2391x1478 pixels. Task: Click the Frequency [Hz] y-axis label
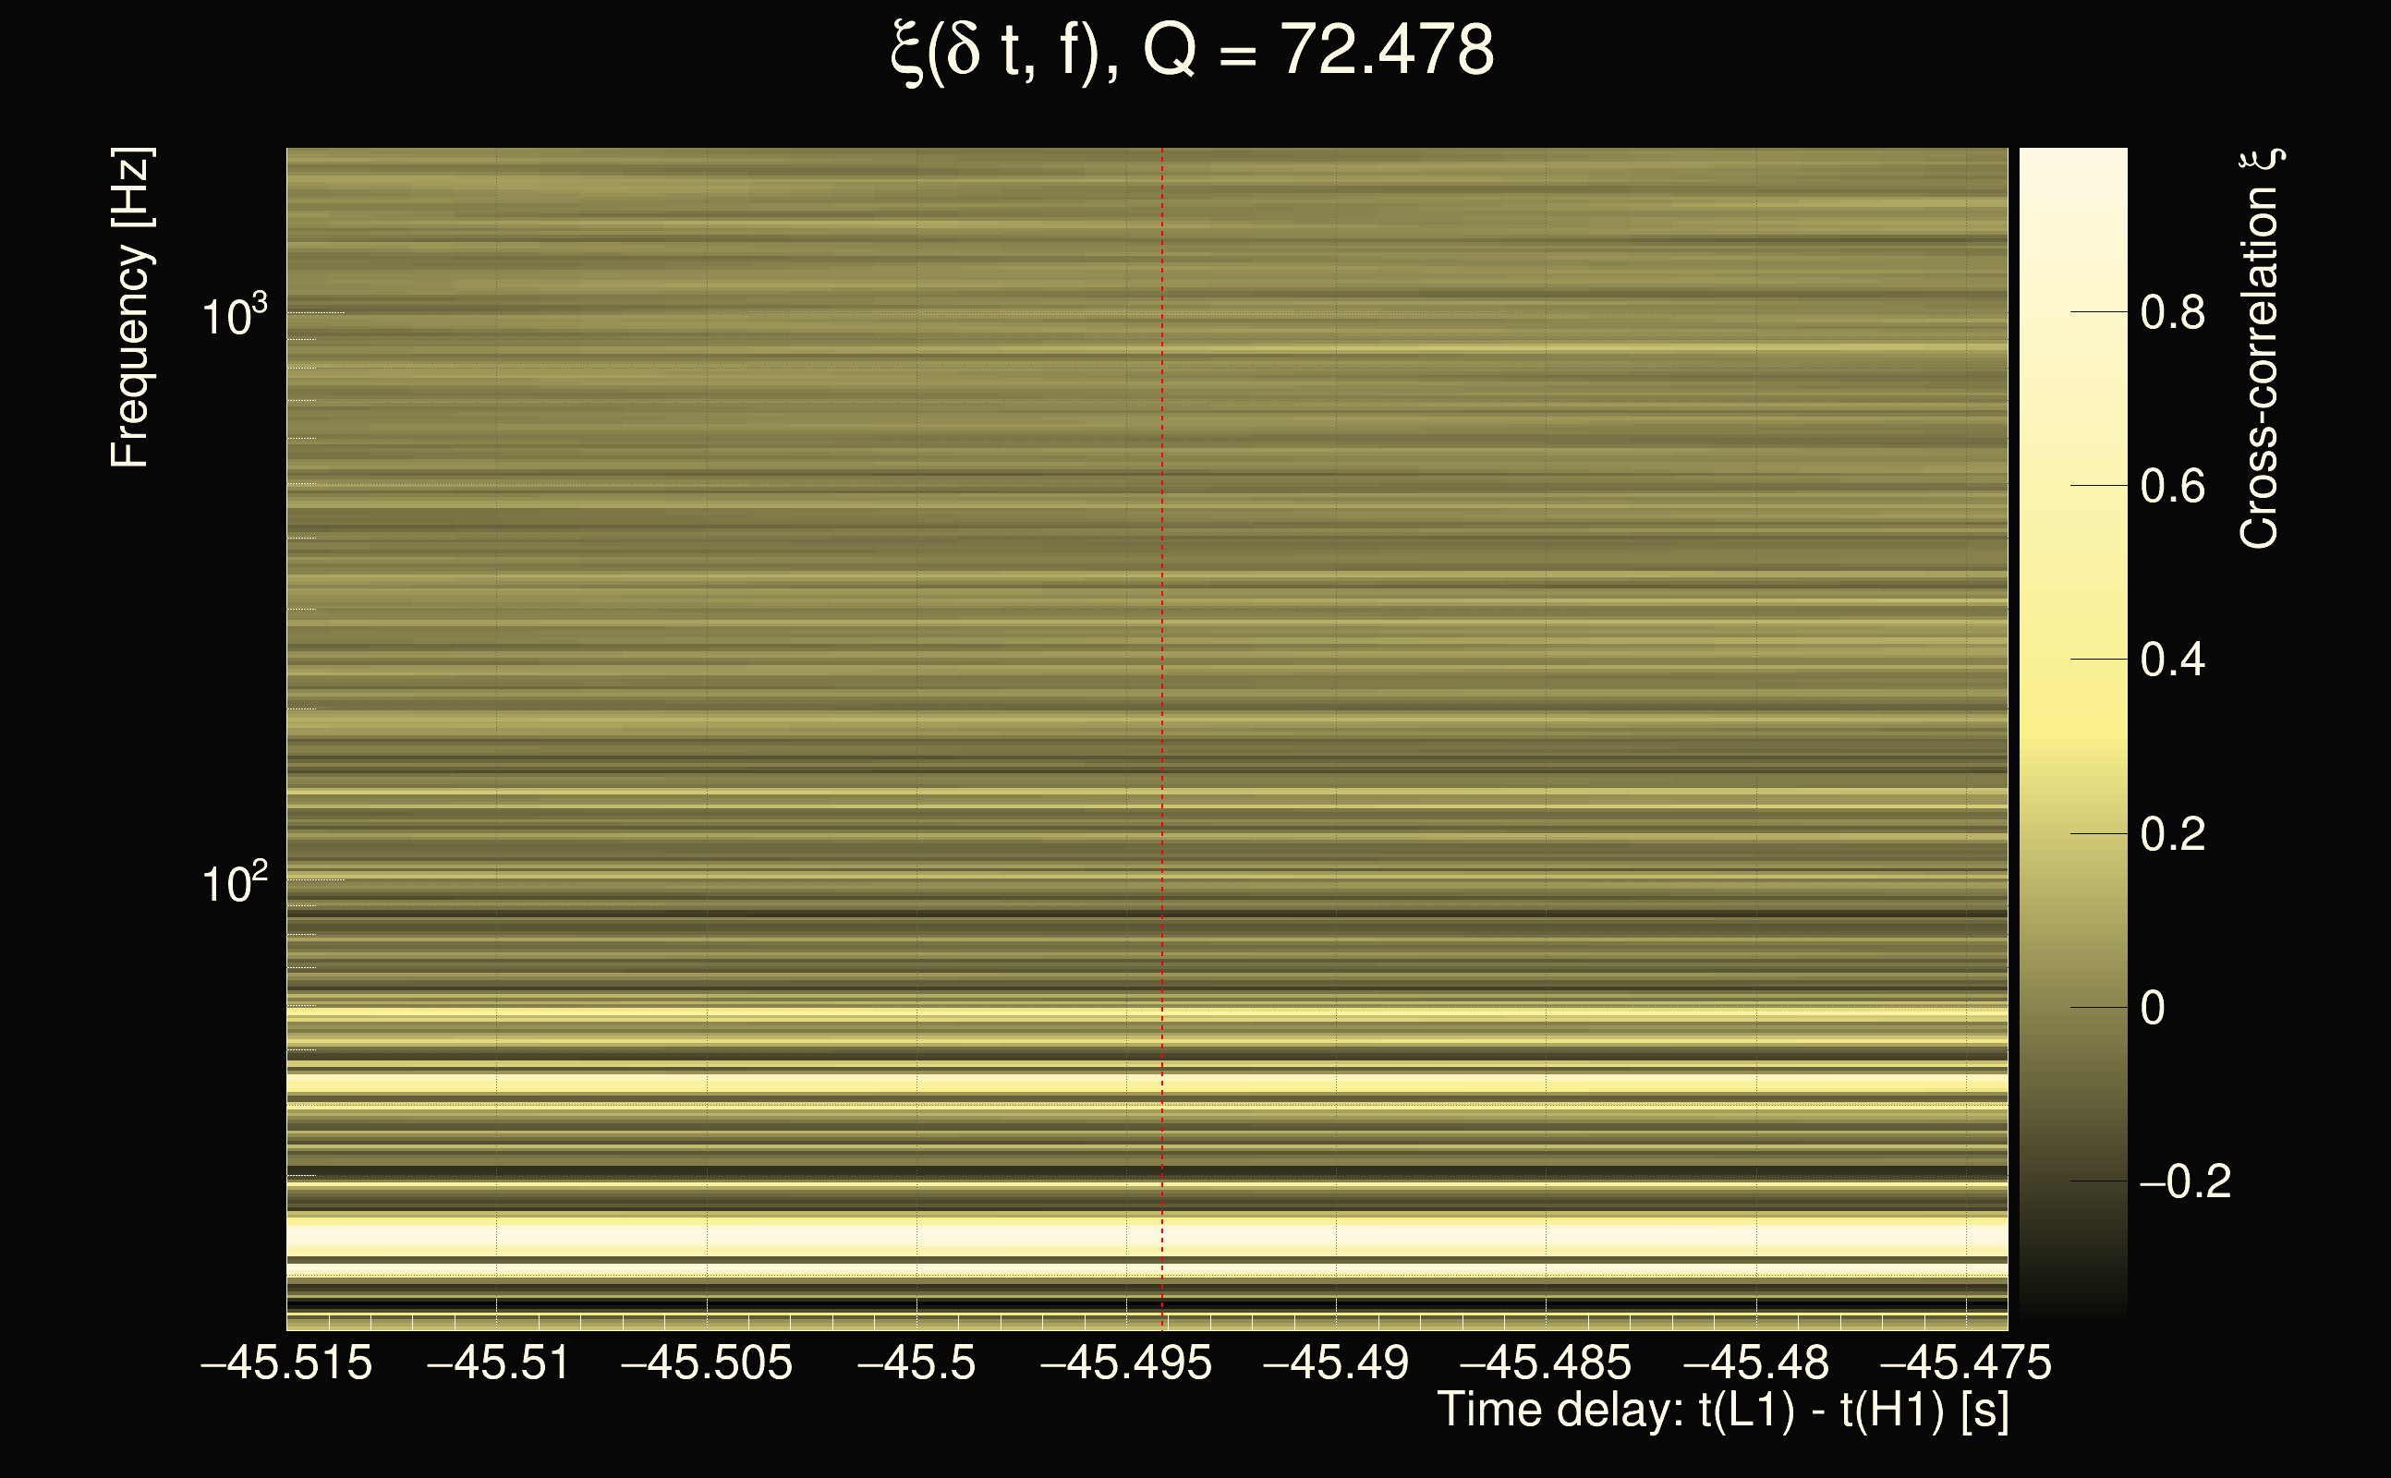point(131,309)
